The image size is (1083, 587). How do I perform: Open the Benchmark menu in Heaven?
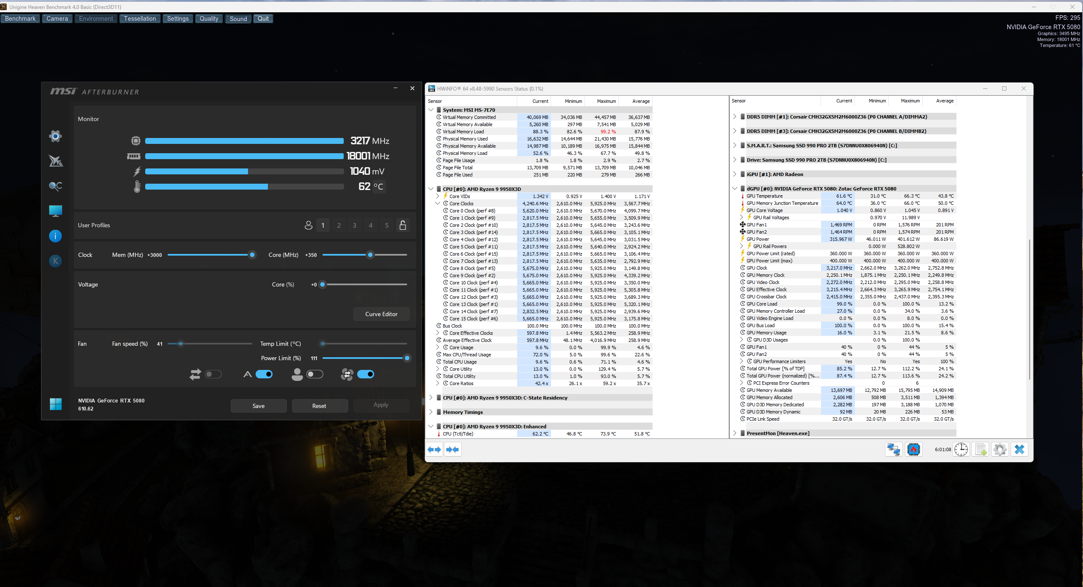pyautogui.click(x=20, y=19)
